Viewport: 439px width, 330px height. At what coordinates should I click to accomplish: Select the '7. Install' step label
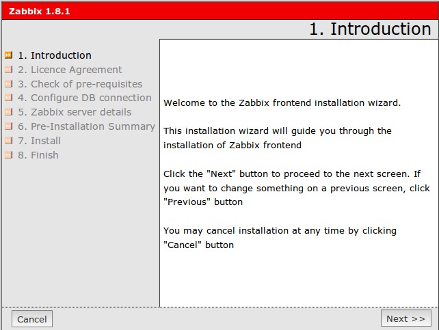(x=39, y=141)
